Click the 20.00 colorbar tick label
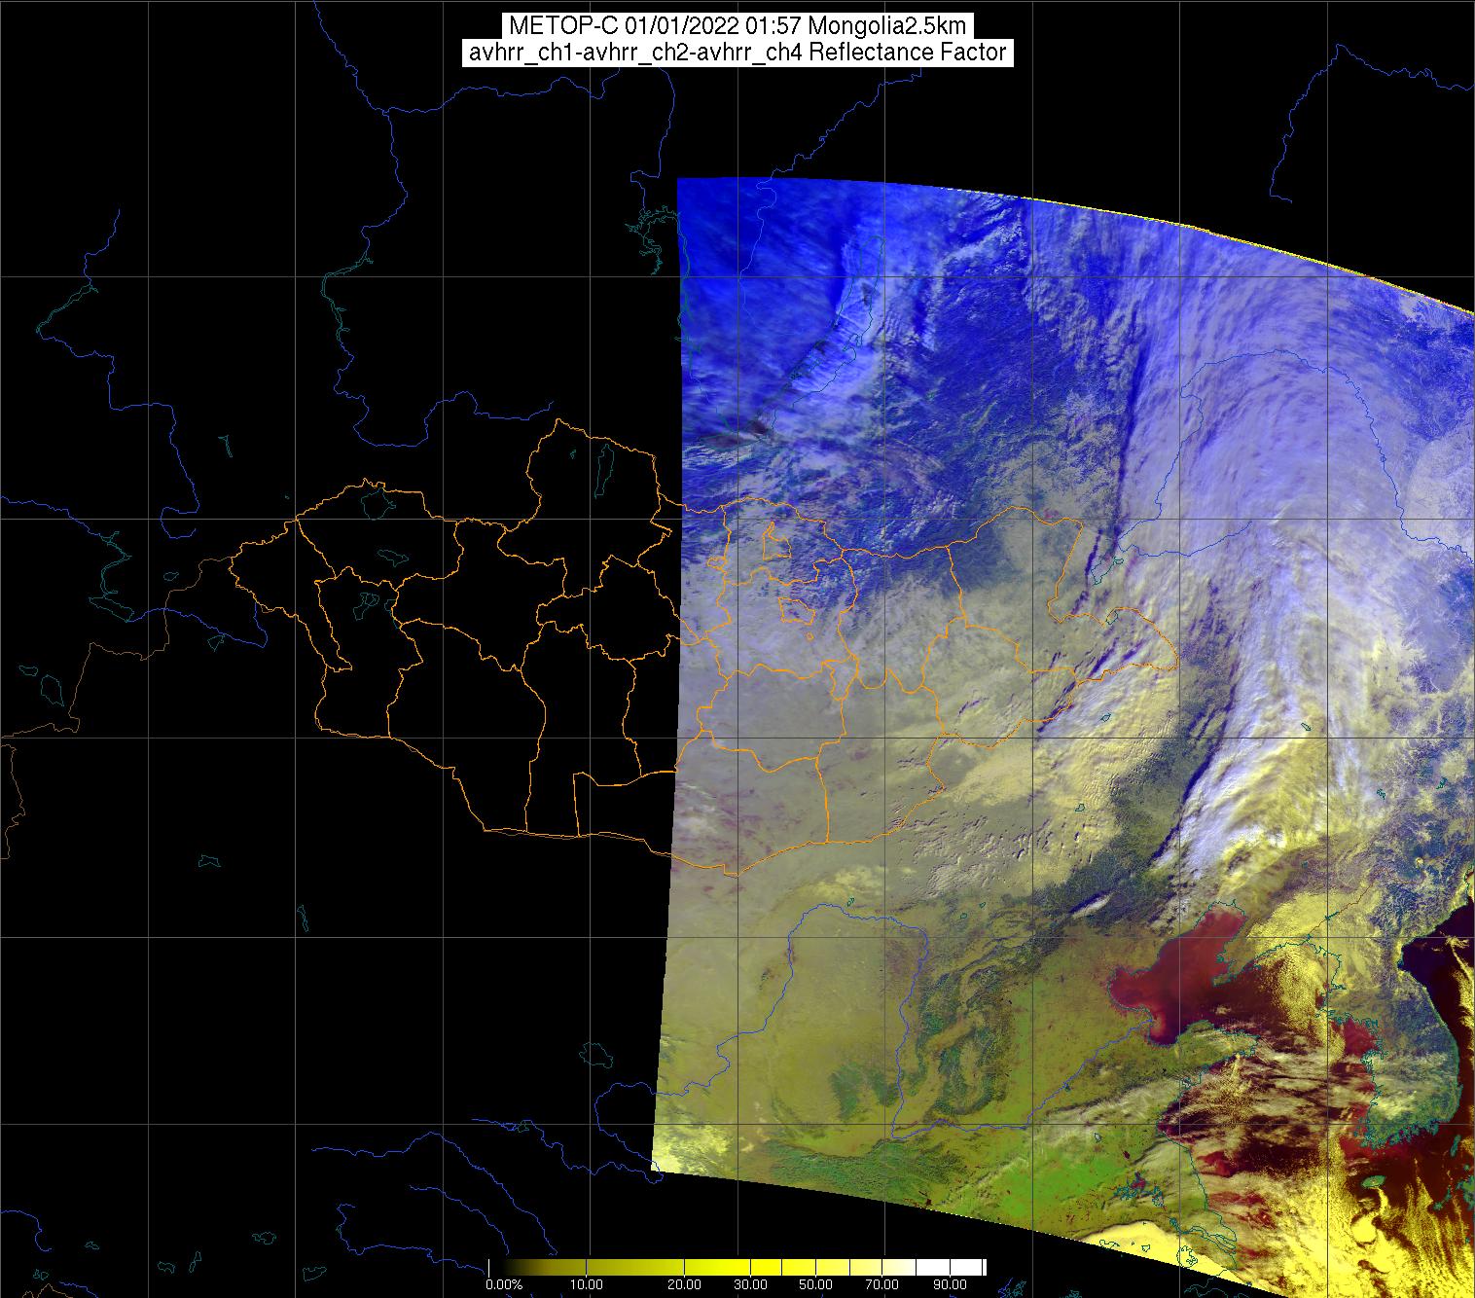Viewport: 1475px width, 1298px height. (x=685, y=1284)
